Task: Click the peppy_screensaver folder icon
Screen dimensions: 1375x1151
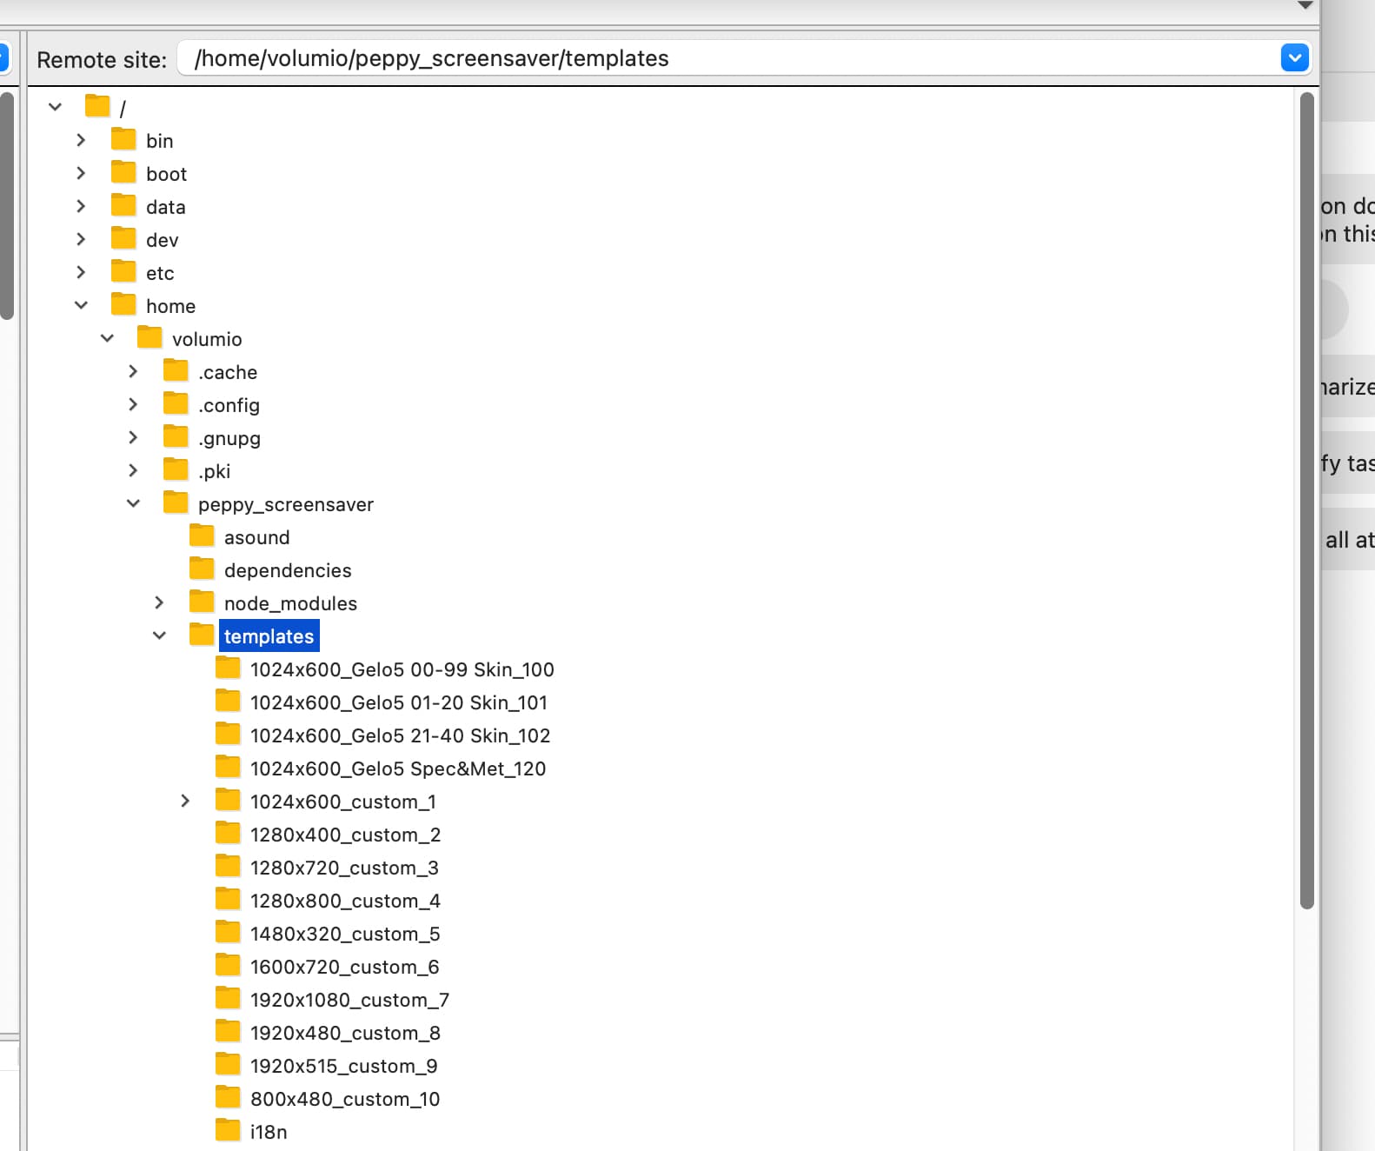Action: (x=176, y=503)
